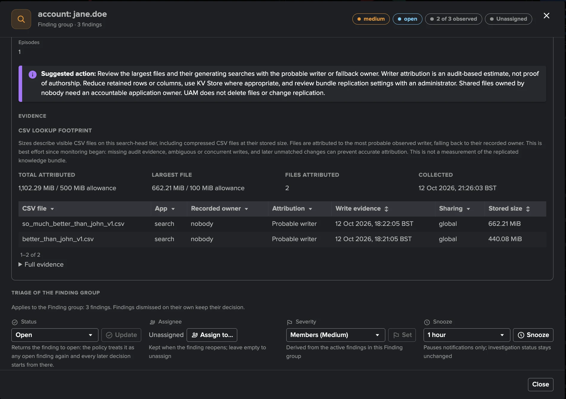Expand the Full evidence section
Viewport: 566px width, 399px height.
[x=41, y=265]
